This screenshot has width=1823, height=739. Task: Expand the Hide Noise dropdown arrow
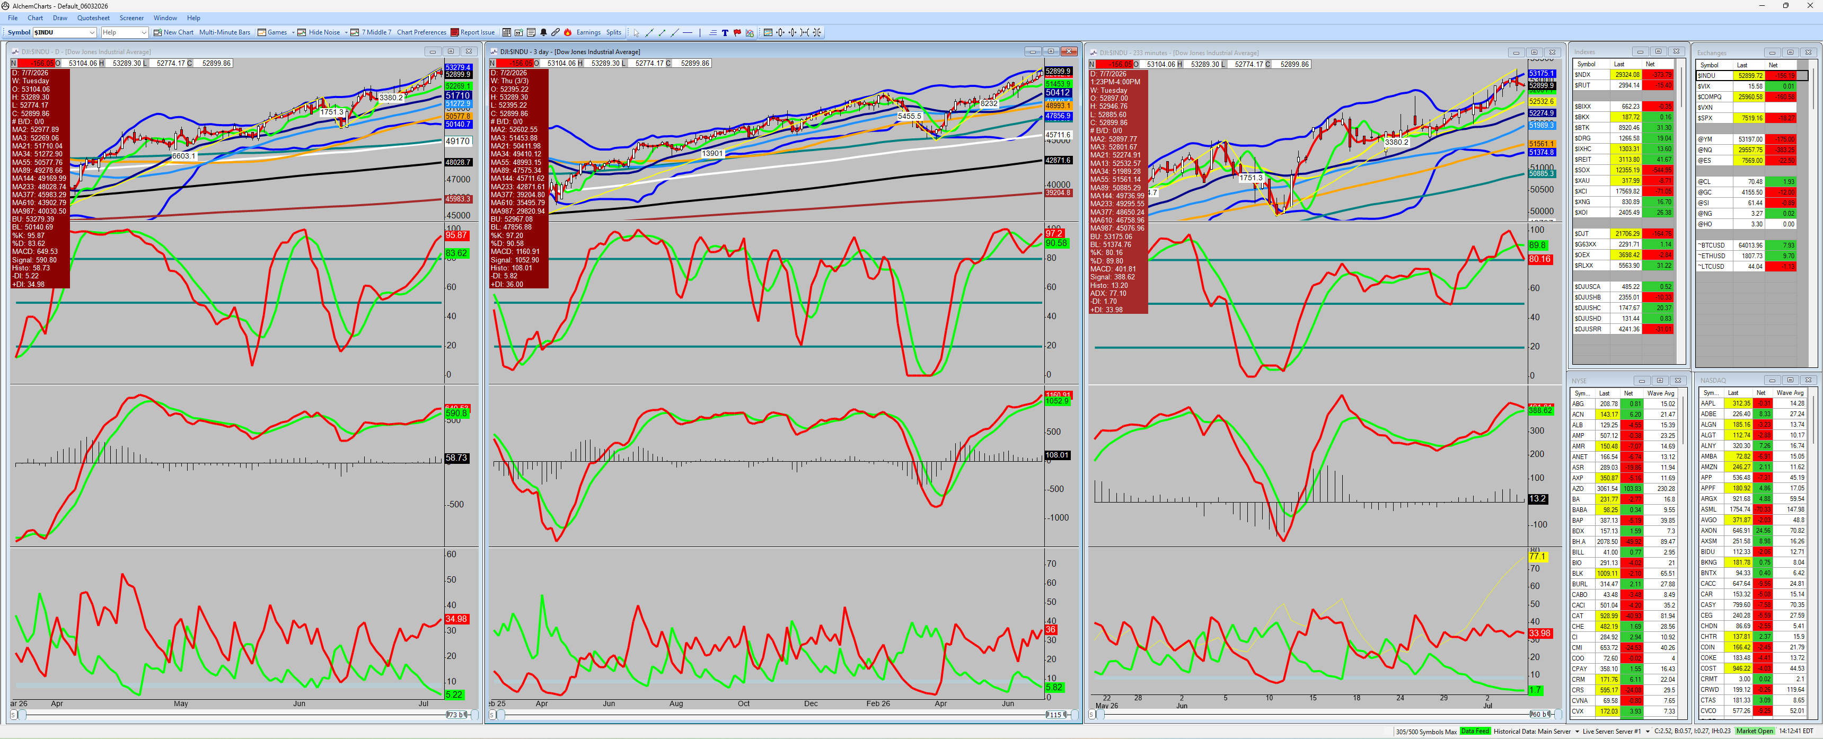point(346,32)
